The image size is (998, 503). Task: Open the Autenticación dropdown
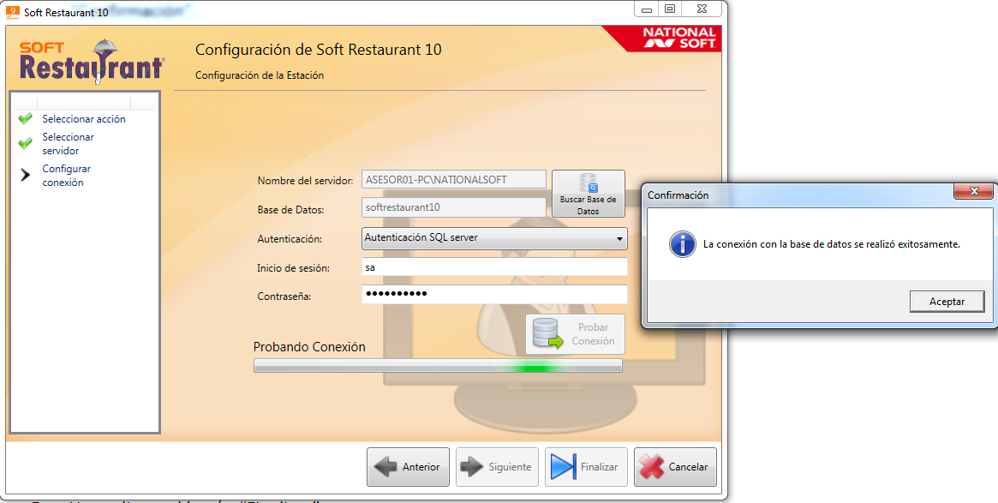click(x=494, y=238)
